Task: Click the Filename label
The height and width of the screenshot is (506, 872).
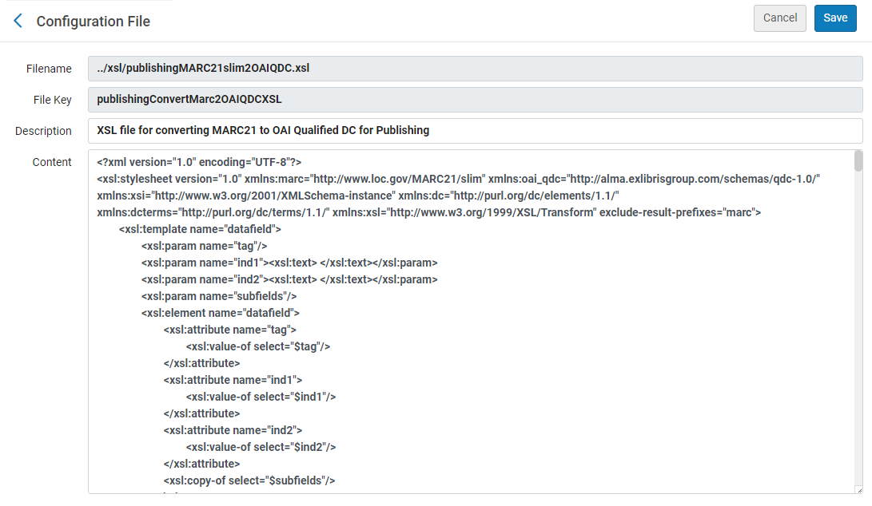Action: click(x=49, y=69)
